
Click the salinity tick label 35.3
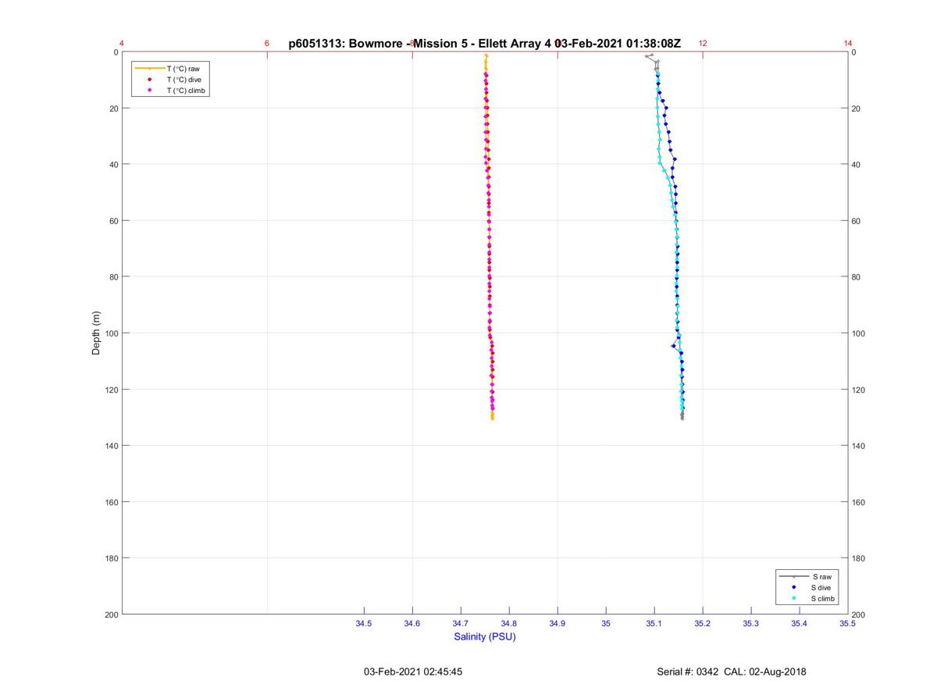(x=751, y=624)
